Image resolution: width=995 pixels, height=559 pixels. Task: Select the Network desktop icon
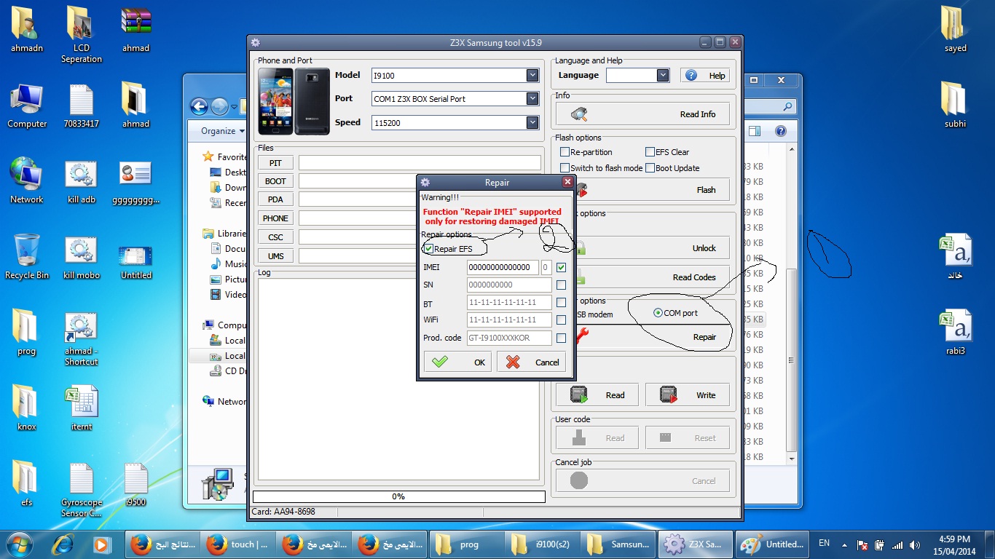click(27, 181)
